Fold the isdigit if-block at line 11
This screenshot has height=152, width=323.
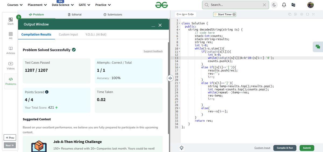[x=180, y=51]
